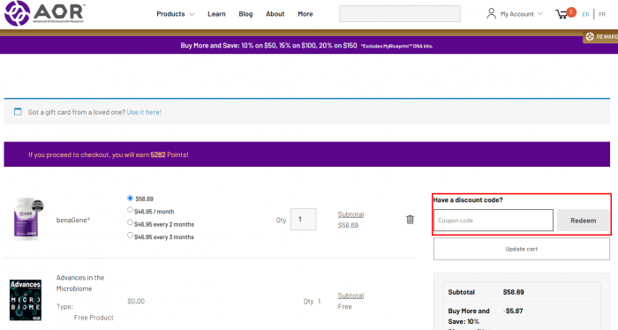Choose $46.95 every 3 months option
This screenshot has width=618, height=330.
point(130,235)
